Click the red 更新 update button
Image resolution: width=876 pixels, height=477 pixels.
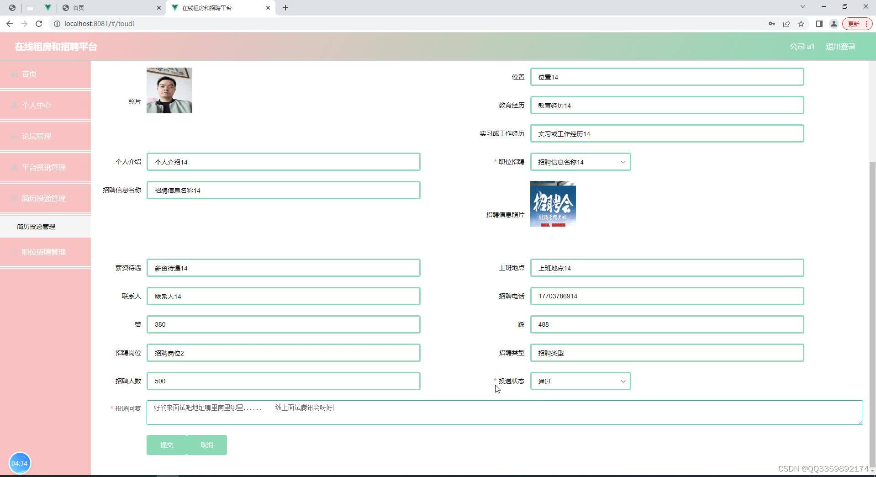pos(857,24)
